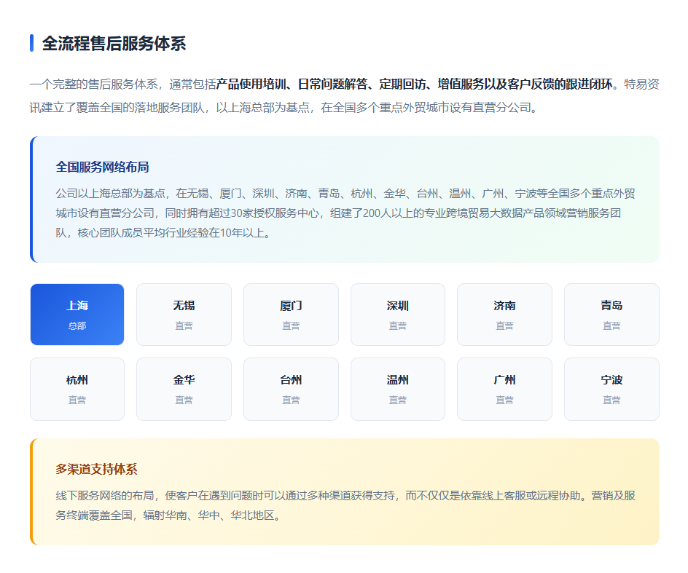Select the 深圳 branch card
688x573 pixels.
click(x=397, y=315)
